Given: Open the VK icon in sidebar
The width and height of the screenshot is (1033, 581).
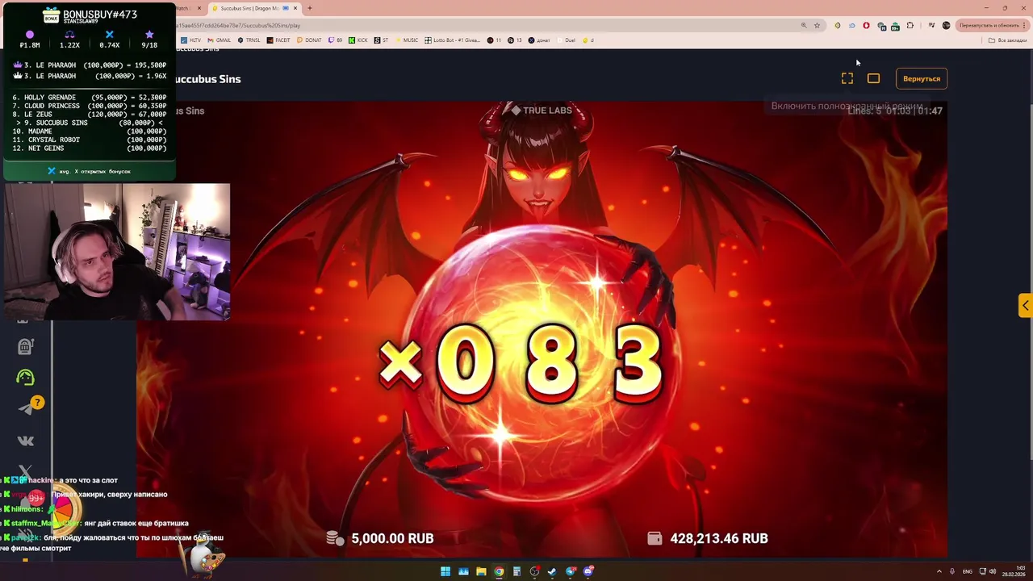Looking at the screenshot, I should click(x=25, y=441).
